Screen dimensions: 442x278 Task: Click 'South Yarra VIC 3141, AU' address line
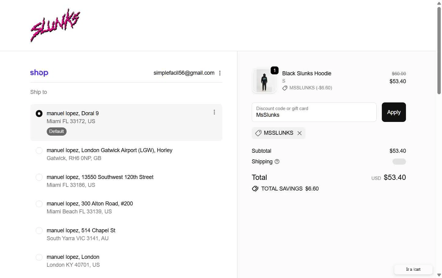click(x=78, y=238)
